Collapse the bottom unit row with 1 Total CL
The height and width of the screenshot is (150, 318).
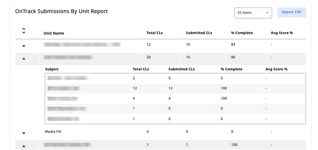pos(24,146)
